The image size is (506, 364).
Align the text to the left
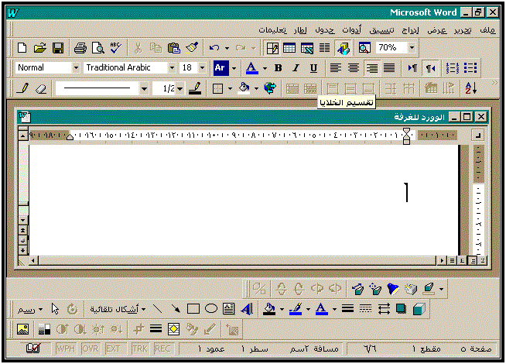336,68
